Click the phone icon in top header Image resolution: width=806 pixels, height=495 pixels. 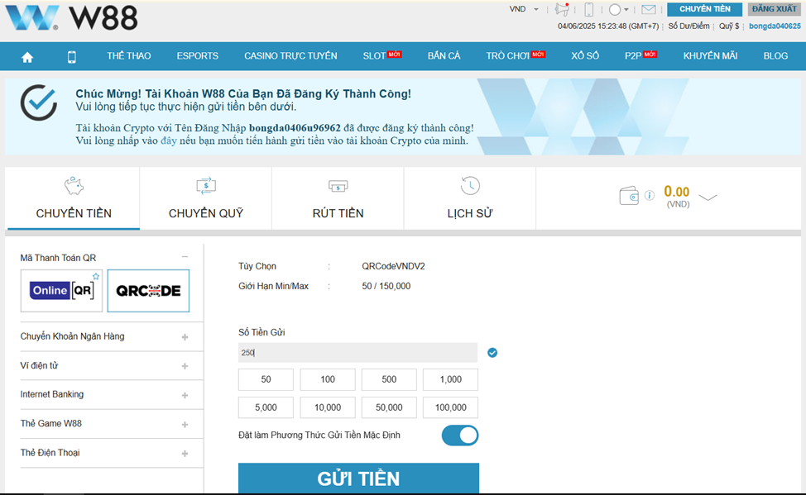(x=589, y=9)
